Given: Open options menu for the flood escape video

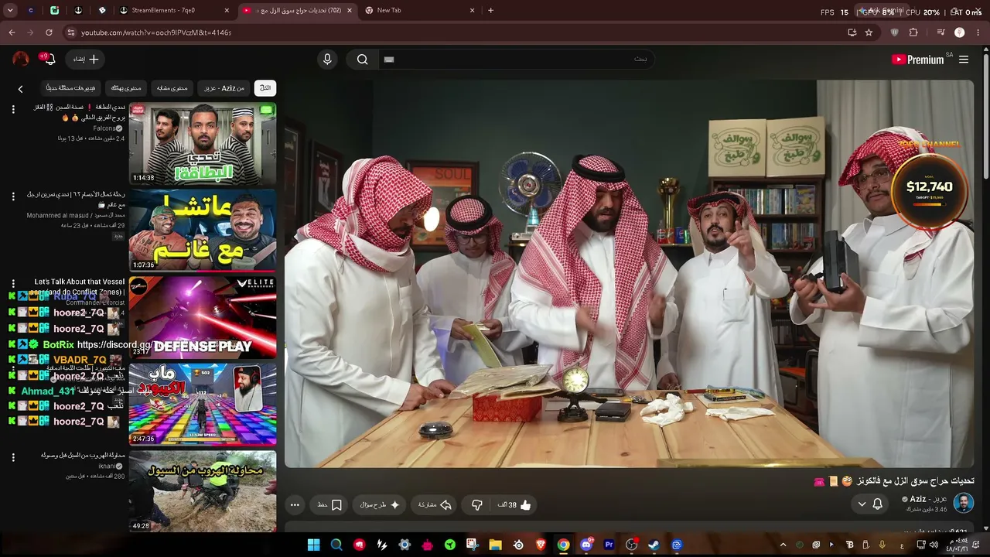Looking at the screenshot, I should pyautogui.click(x=13, y=458).
